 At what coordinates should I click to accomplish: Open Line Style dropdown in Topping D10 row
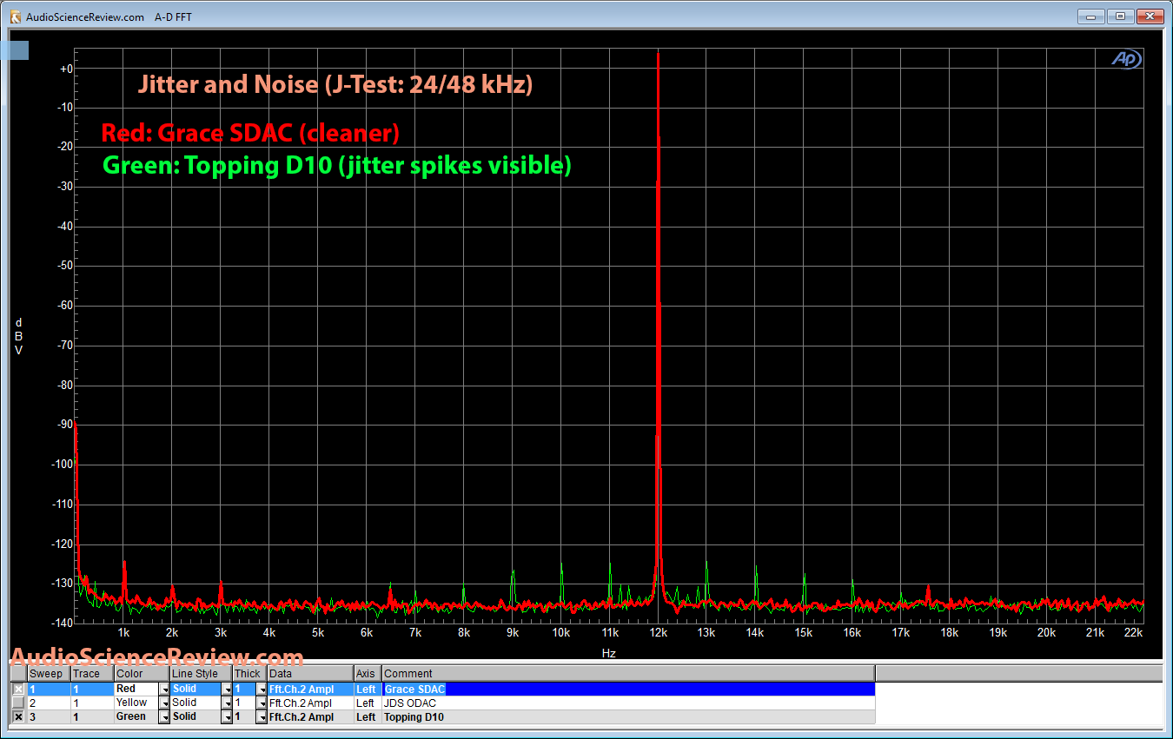(227, 717)
